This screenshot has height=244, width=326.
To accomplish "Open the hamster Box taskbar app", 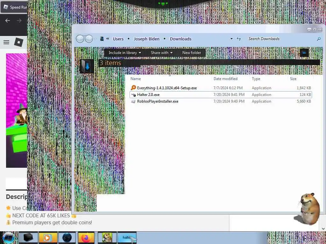I will pos(107,238).
